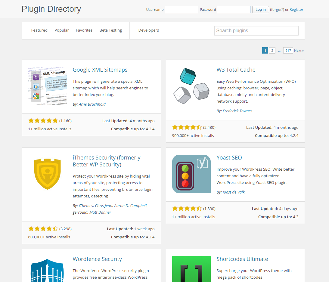The height and width of the screenshot is (282, 329).
Task: Click 'Last Updated: 4 days ago' text
Action: pos(275,209)
